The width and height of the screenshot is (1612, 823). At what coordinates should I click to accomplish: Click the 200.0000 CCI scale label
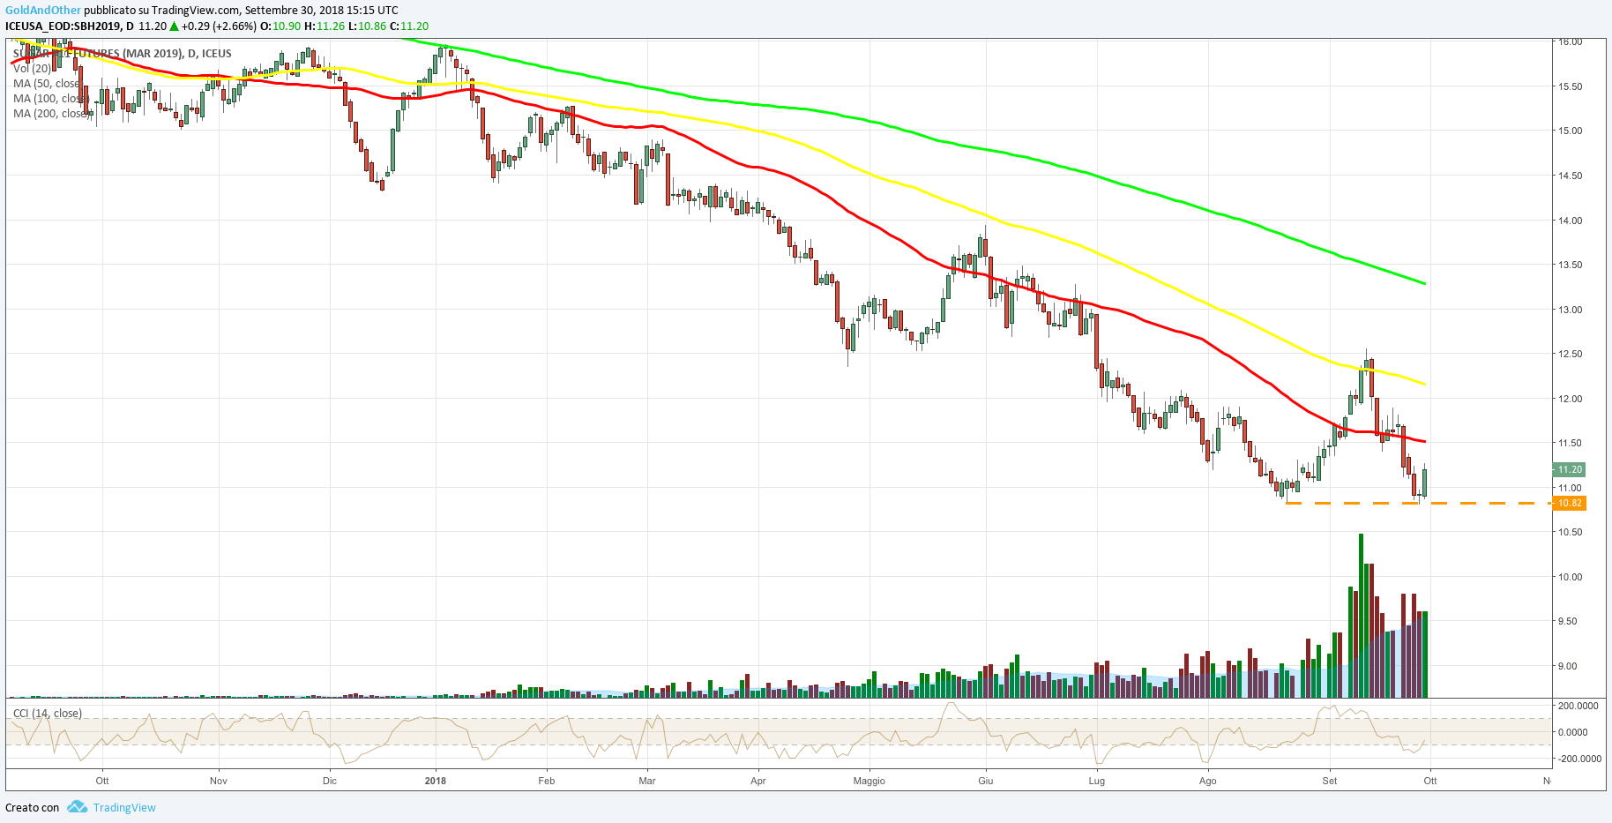point(1578,706)
